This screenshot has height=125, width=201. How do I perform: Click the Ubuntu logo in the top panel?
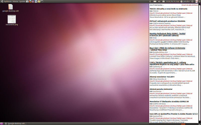(x=2, y=1)
